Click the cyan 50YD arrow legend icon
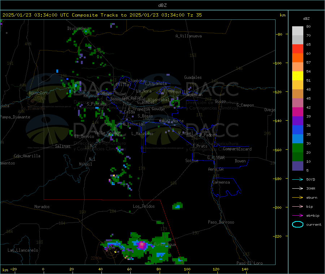 tap(298, 179)
